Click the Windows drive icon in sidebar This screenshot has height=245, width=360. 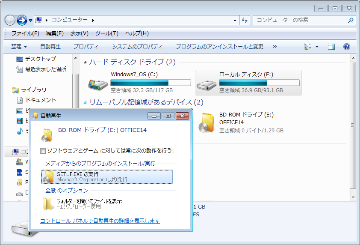(x=20, y=162)
